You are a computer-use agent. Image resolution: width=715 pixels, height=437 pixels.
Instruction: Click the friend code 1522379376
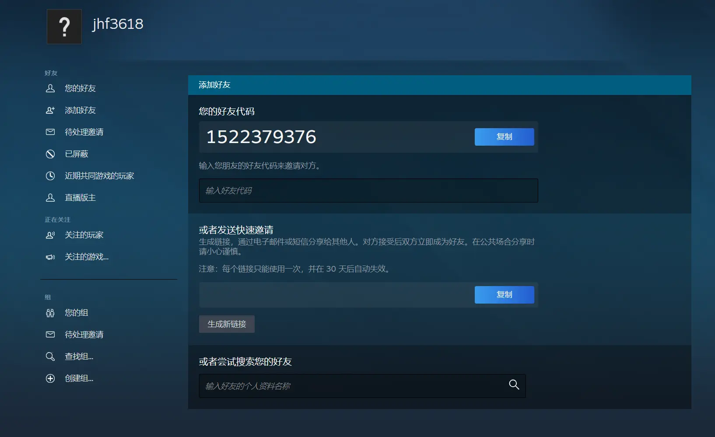[x=261, y=137]
